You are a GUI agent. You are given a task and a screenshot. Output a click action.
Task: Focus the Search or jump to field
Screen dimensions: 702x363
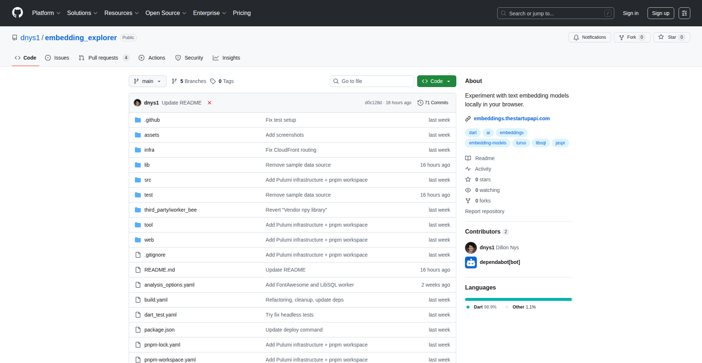[555, 13]
